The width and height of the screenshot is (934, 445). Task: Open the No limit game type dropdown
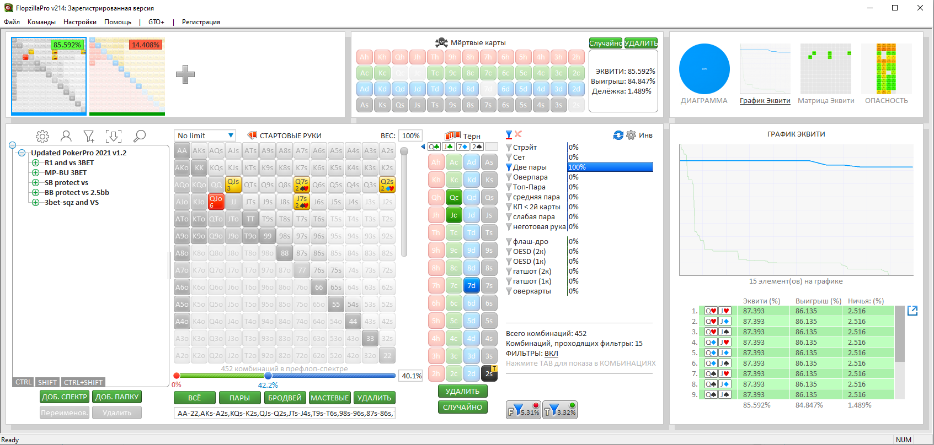205,135
